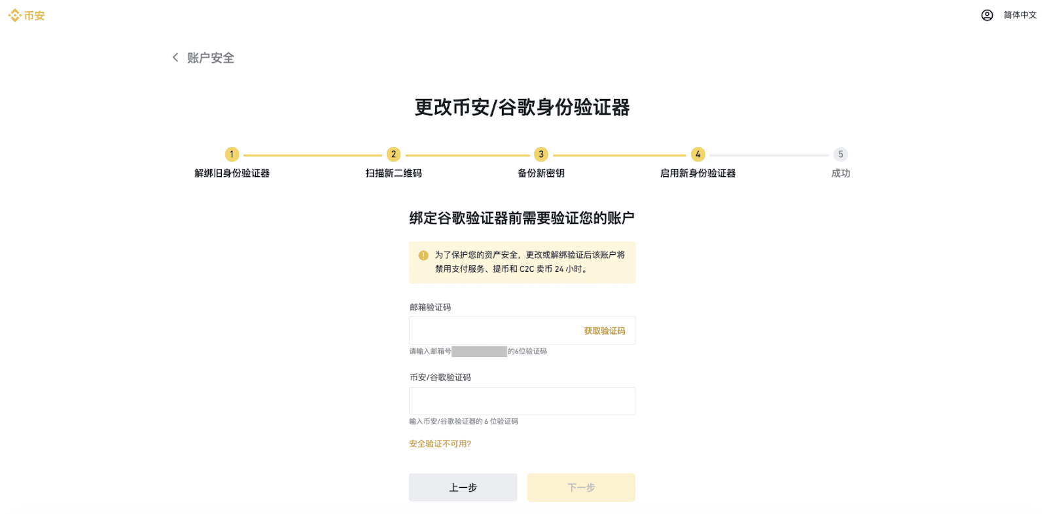This screenshot has height=514, width=1047.
Task: Select step 2 circle 扫描新二维码
Action: tap(393, 155)
